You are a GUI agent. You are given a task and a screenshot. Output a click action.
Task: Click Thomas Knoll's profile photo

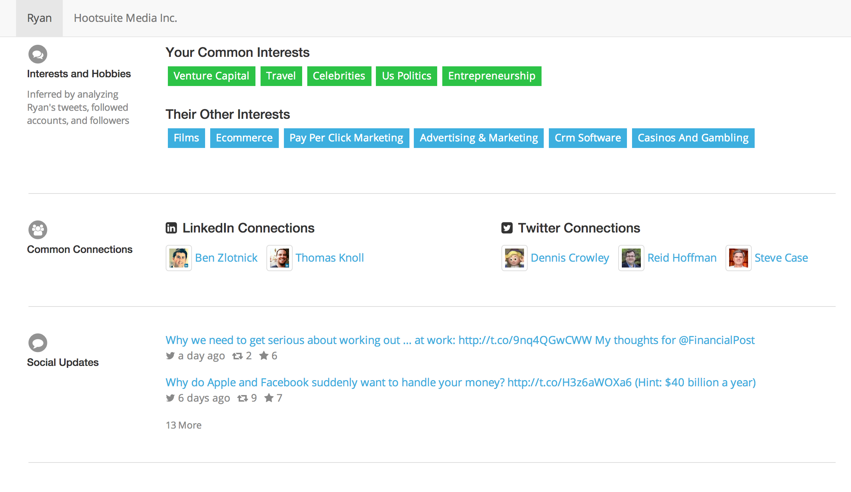point(280,258)
